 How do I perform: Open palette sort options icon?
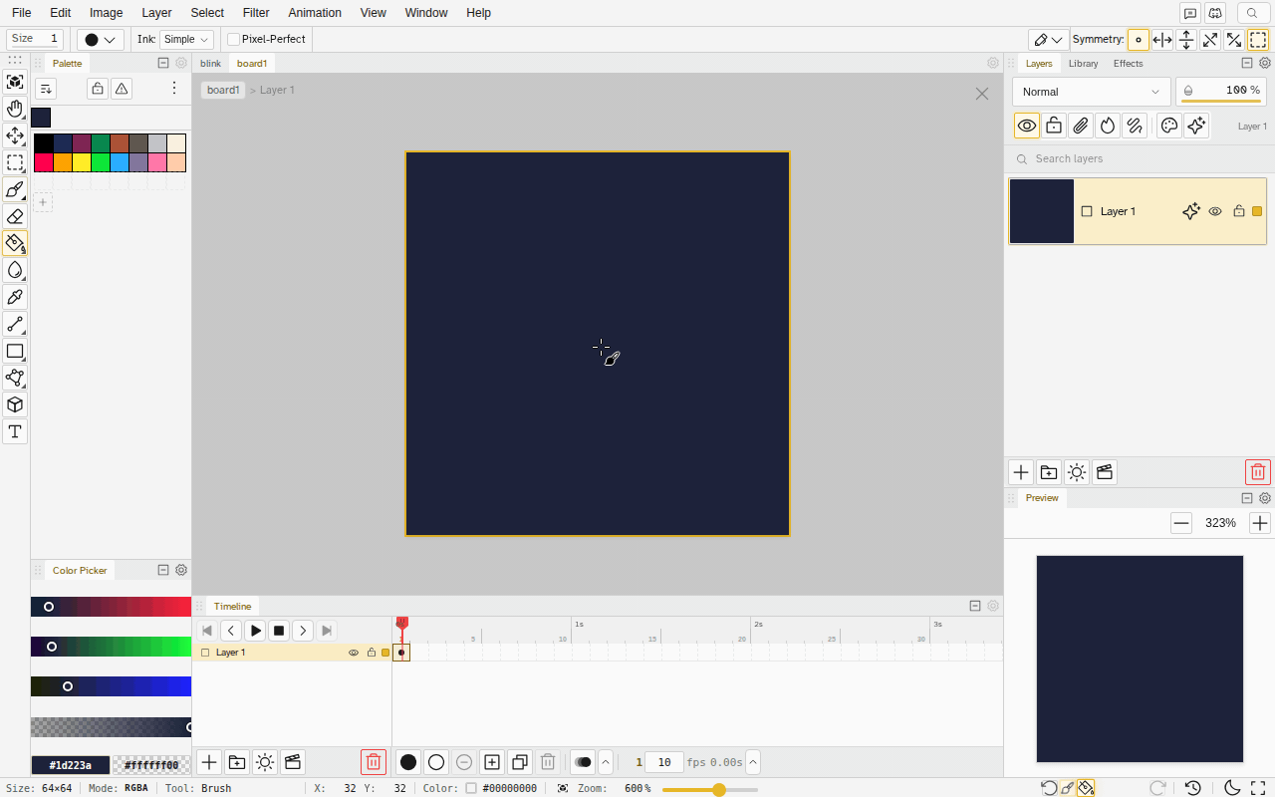click(45, 89)
